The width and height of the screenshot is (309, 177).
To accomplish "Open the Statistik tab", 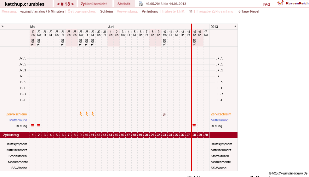I will [x=124, y=4].
